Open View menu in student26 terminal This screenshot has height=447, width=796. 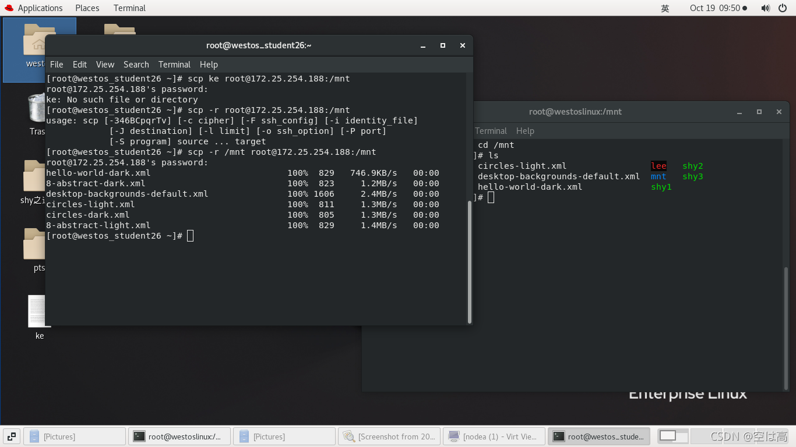[105, 65]
